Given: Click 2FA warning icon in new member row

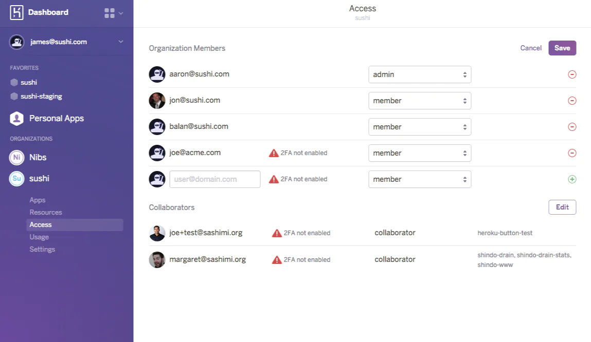Looking at the screenshot, I should [274, 179].
